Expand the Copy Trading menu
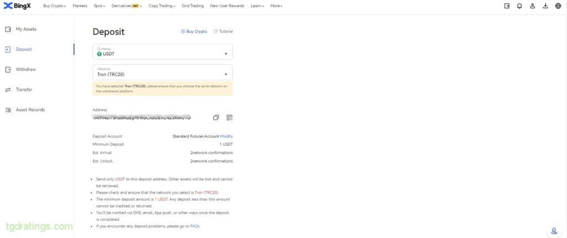This screenshot has width=567, height=238. (x=162, y=6)
